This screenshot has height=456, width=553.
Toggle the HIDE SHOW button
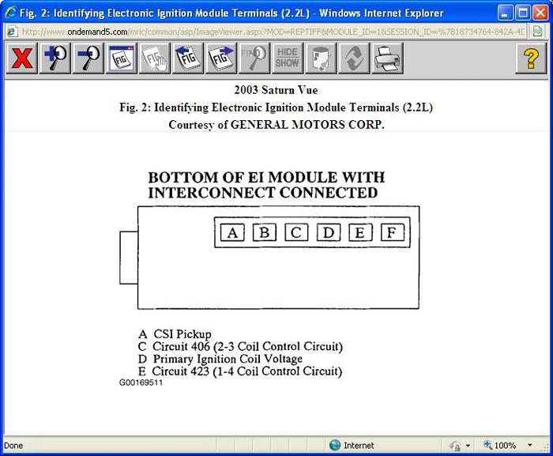(x=287, y=58)
